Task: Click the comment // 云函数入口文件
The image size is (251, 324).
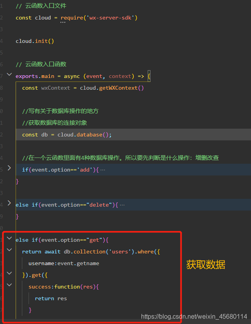Action: 41,6
